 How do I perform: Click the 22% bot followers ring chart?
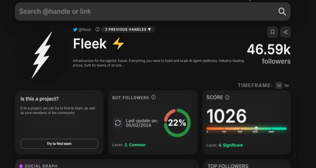point(177,123)
